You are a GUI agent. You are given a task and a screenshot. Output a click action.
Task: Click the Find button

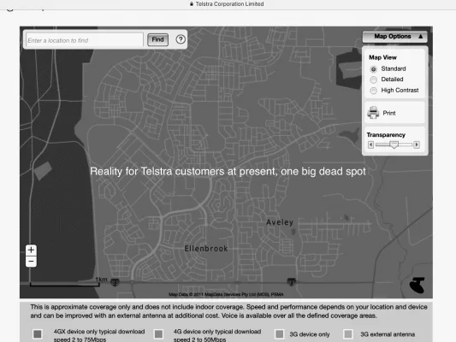pos(158,39)
